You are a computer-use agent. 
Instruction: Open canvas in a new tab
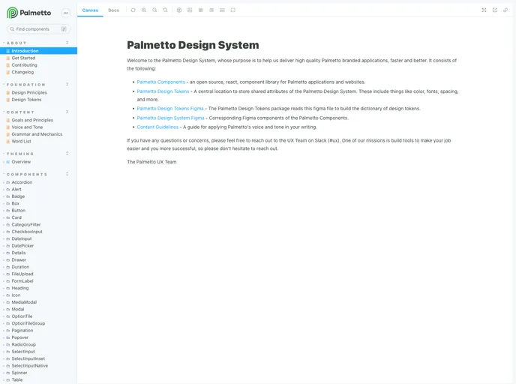coord(494,10)
